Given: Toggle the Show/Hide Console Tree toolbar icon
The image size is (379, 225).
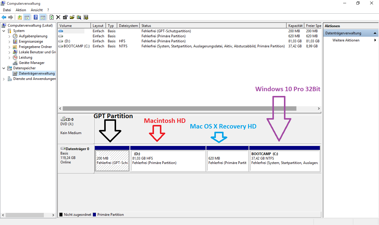Looking at the screenshot, I should click(27, 17).
